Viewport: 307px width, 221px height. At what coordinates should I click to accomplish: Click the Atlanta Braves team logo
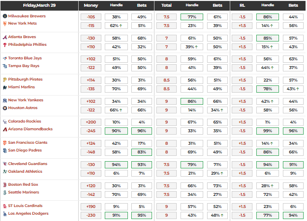click(5, 37)
